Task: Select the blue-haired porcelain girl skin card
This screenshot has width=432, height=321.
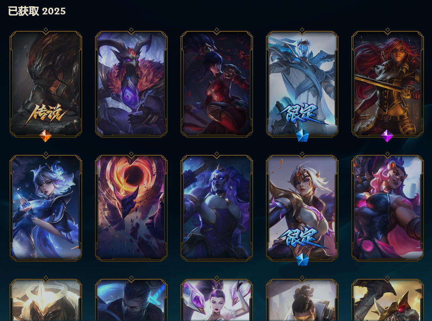Action: (x=46, y=208)
